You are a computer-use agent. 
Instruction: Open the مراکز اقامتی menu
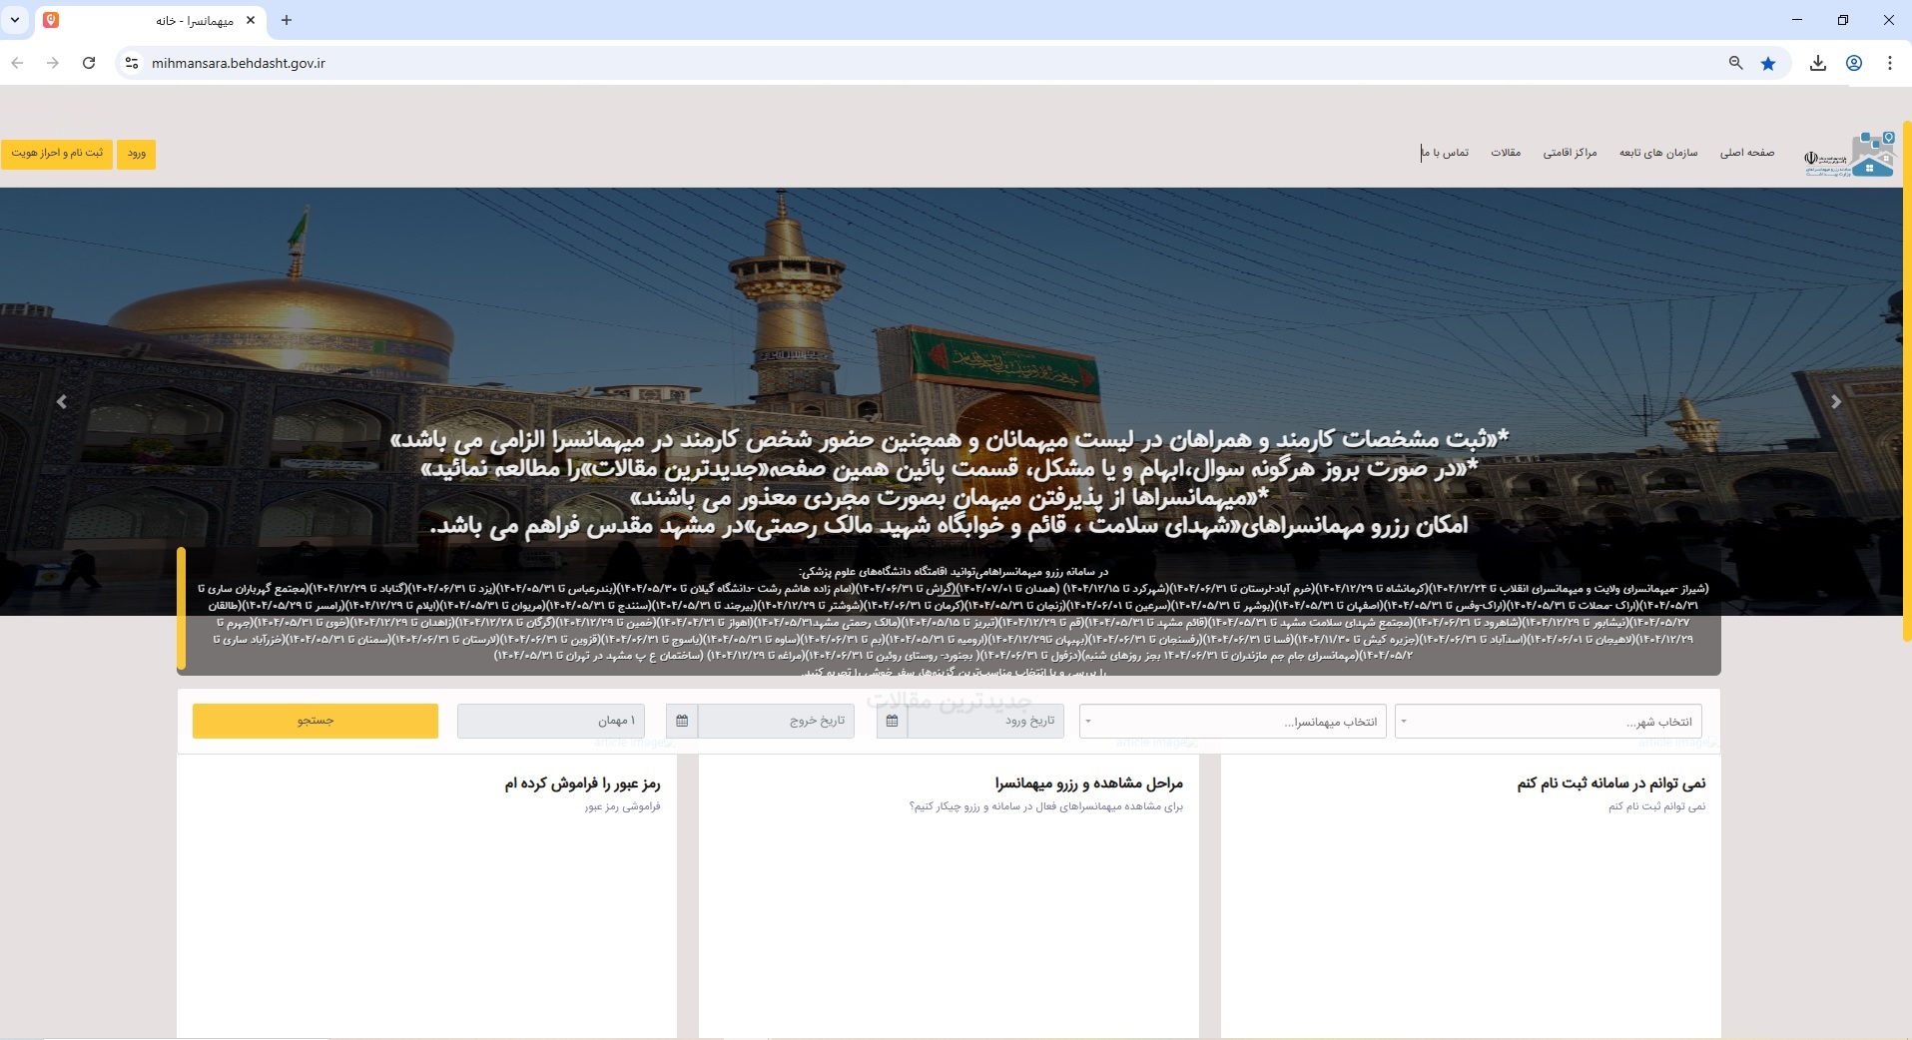pos(1571,153)
